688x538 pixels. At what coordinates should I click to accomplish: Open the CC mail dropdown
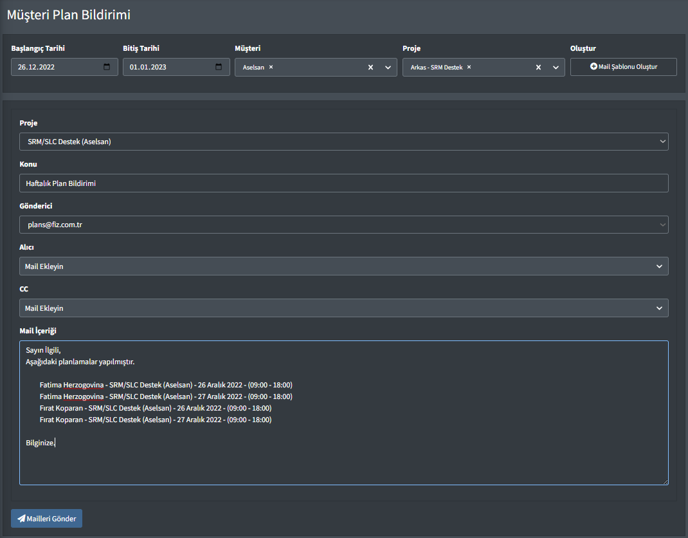tap(344, 308)
